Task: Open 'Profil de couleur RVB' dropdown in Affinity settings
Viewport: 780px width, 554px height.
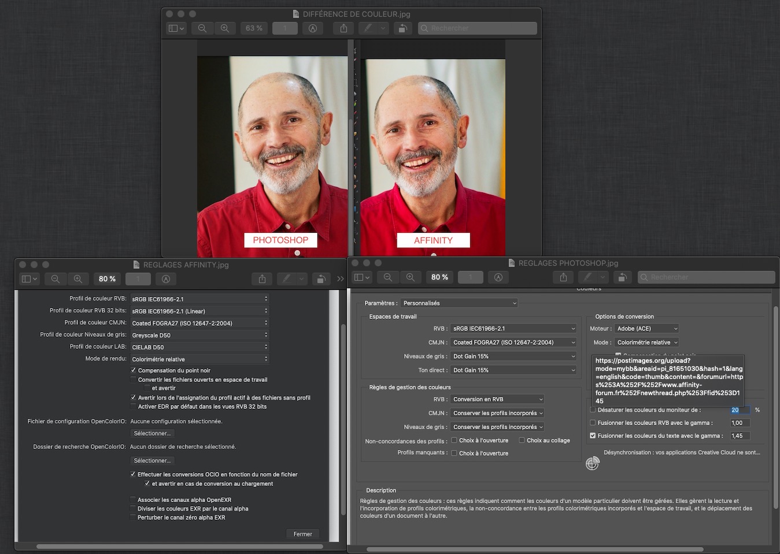Action: pyautogui.click(x=199, y=299)
